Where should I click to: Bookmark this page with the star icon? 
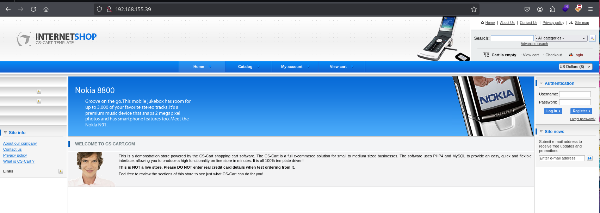[x=474, y=9]
